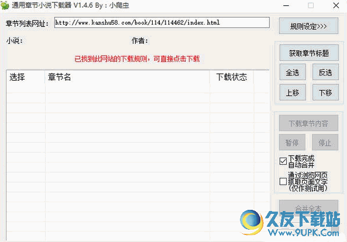Image resolution: width=347 pixels, height=242 pixels.
Task: Minimize the downloader window
Action: coord(286,5)
